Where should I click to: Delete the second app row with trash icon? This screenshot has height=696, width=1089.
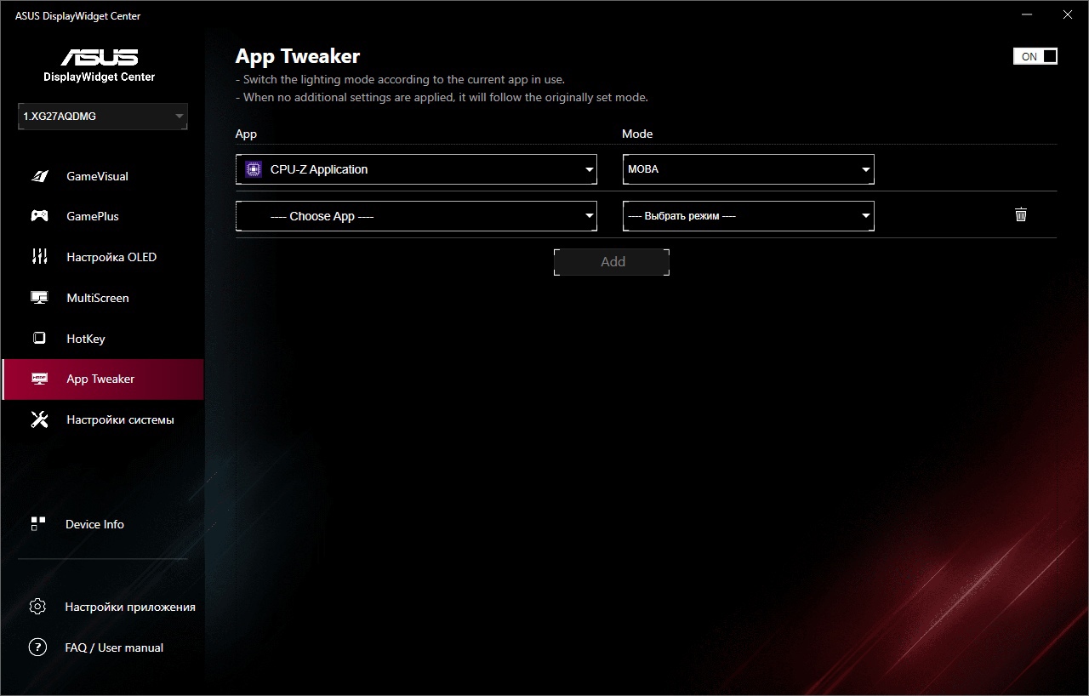pos(1021,214)
